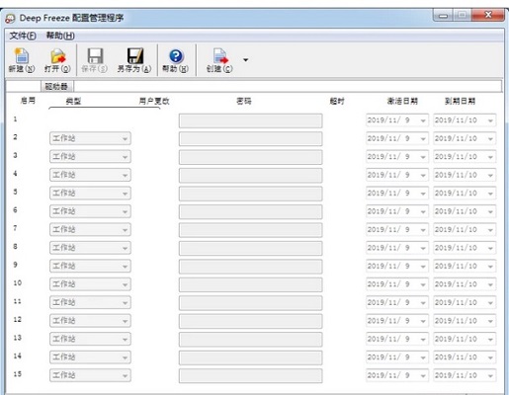Open the 工作站 type dropdown in row 9
Viewport: 509px width, 395px height.
point(90,266)
